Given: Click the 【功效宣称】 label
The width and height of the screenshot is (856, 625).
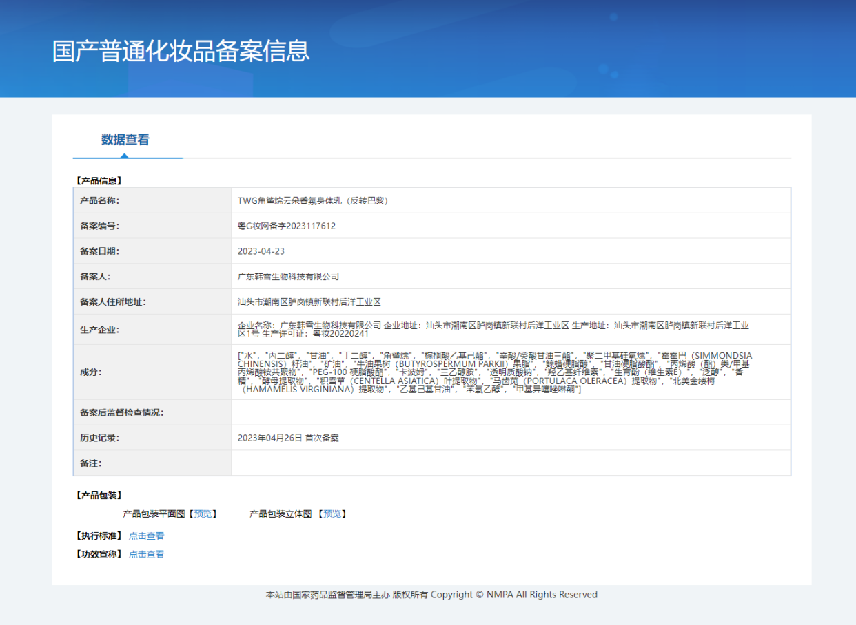Looking at the screenshot, I should coord(99,554).
